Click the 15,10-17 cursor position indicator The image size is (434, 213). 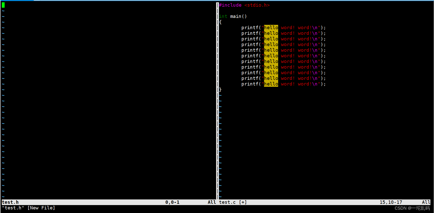391,202
